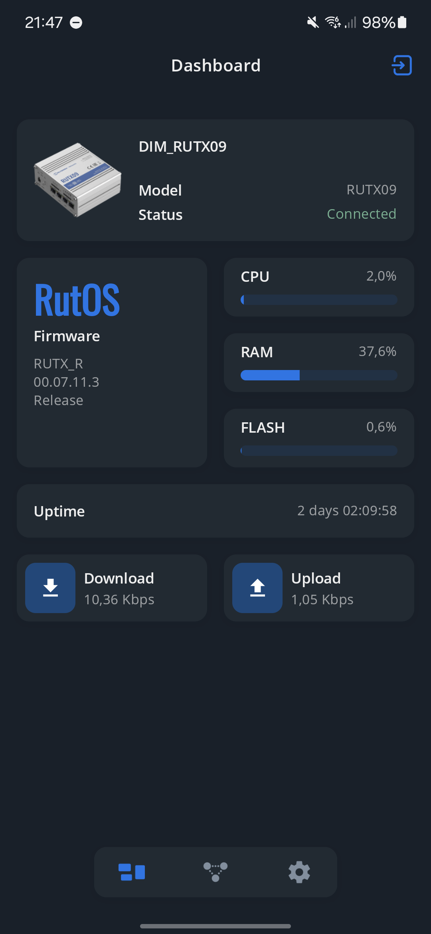Screen dimensions: 431x934
Task: Tap the FLASH usage progress bar
Action: (319, 451)
